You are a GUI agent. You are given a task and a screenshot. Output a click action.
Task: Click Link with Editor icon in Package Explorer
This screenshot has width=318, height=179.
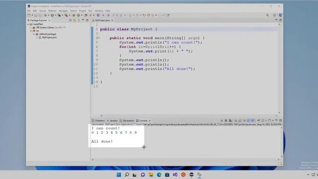[75, 20]
